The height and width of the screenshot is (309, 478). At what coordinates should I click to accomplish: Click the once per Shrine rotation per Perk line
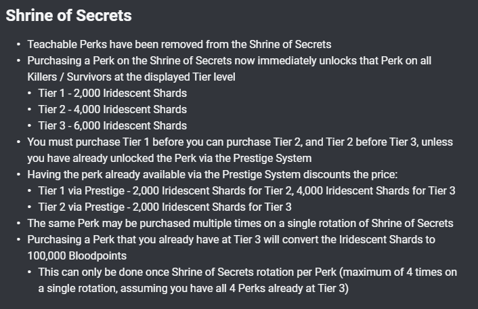pos(248,272)
